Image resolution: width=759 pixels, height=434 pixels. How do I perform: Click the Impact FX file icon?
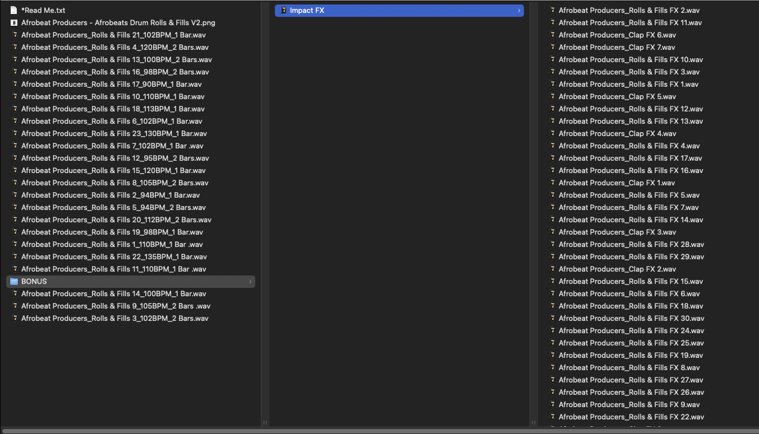283,10
